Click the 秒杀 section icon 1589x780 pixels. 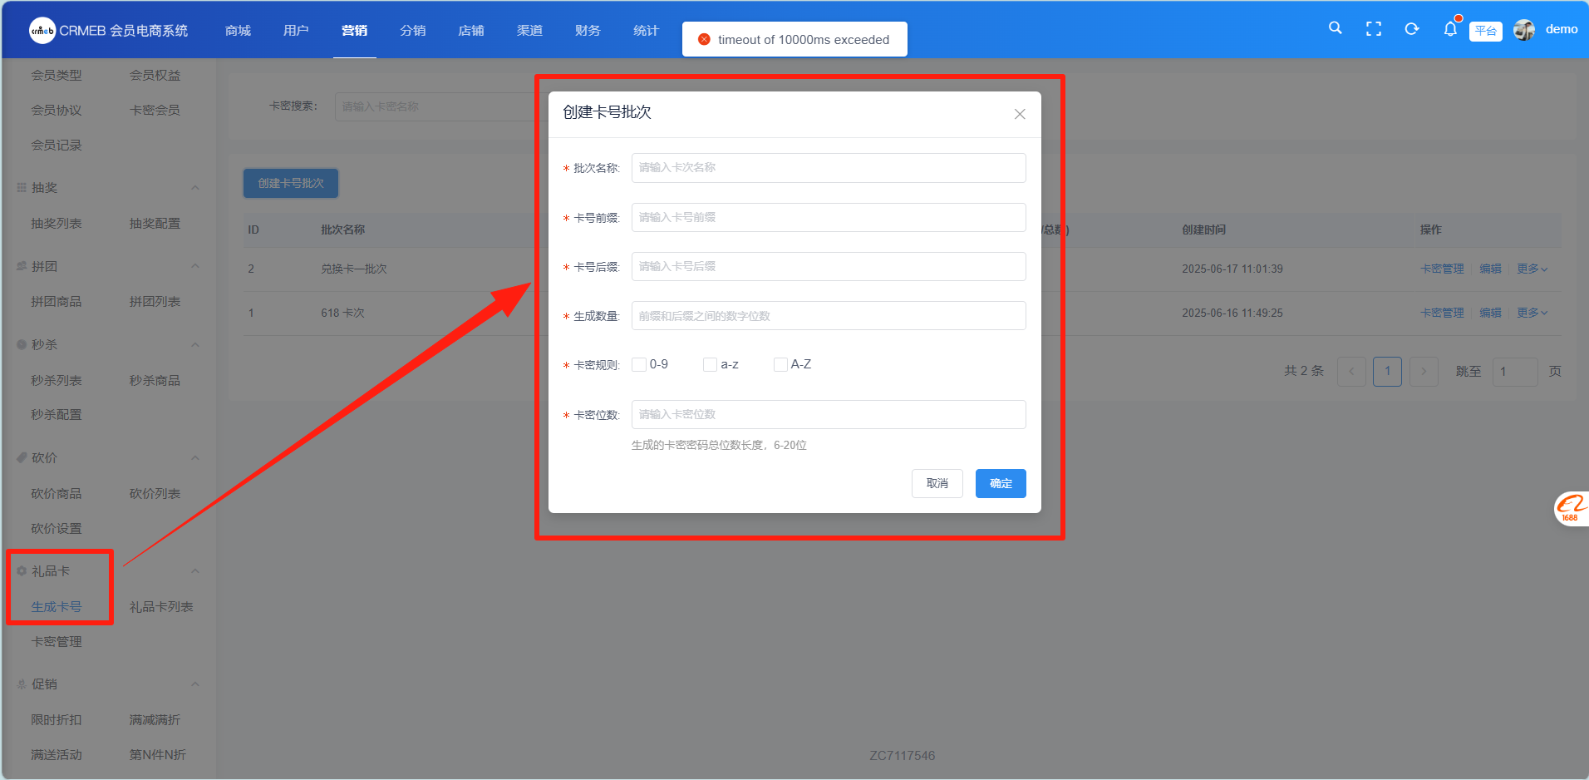(x=22, y=344)
